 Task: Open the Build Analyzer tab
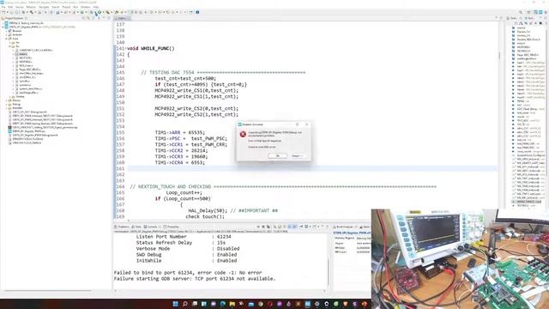pos(345,227)
